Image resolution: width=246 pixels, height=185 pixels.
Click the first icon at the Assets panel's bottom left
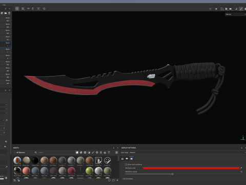[x=15, y=180]
